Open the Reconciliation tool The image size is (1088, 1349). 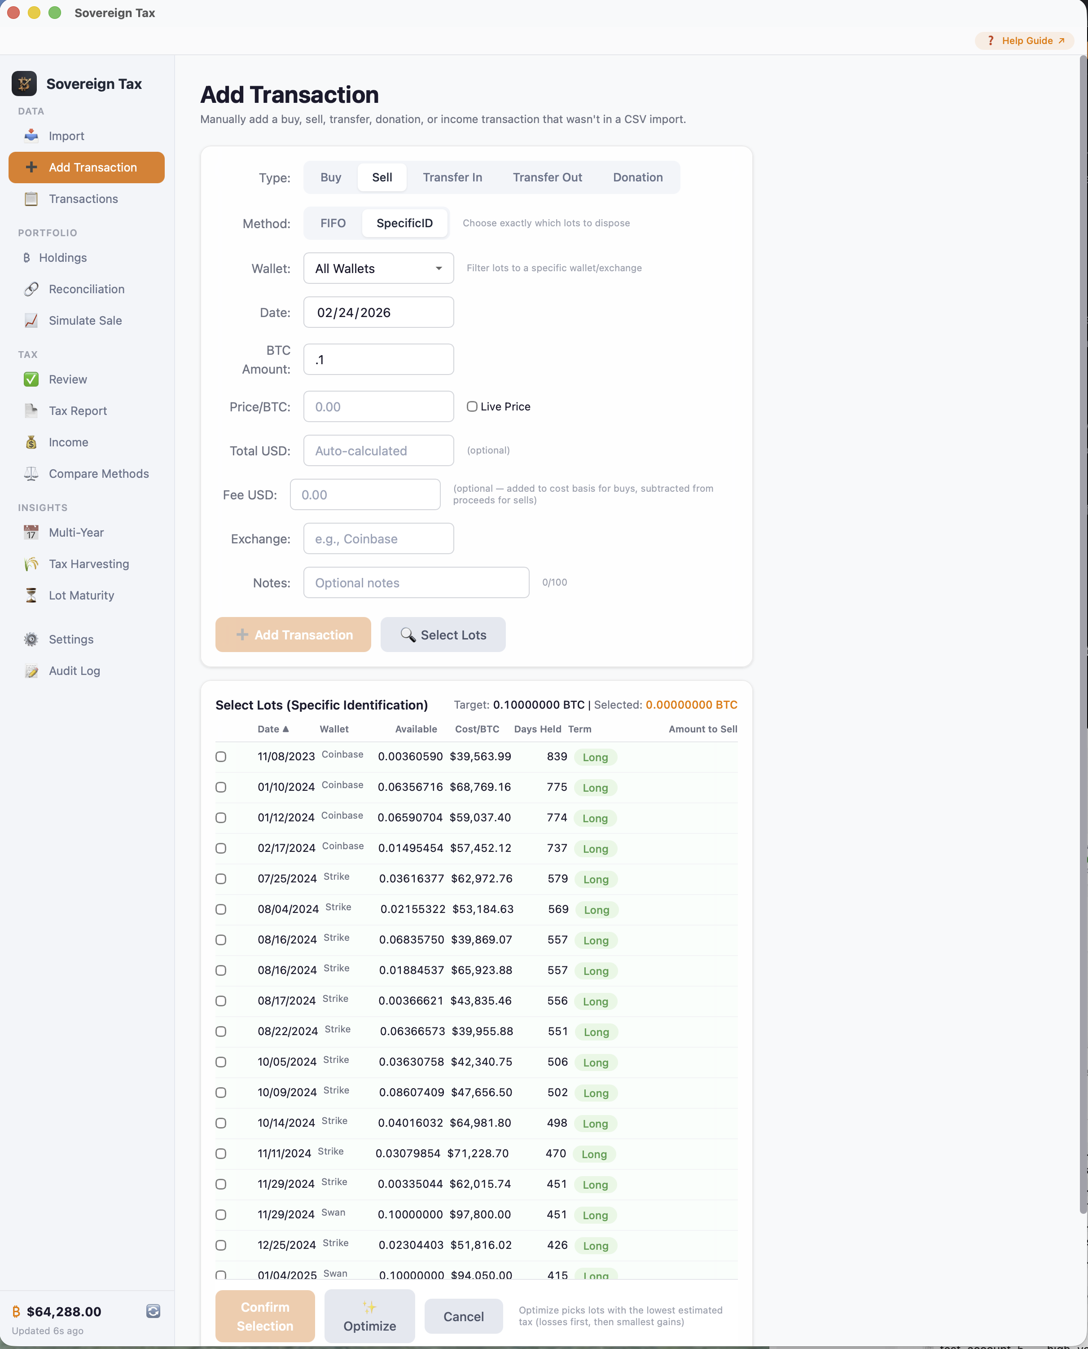(87, 289)
